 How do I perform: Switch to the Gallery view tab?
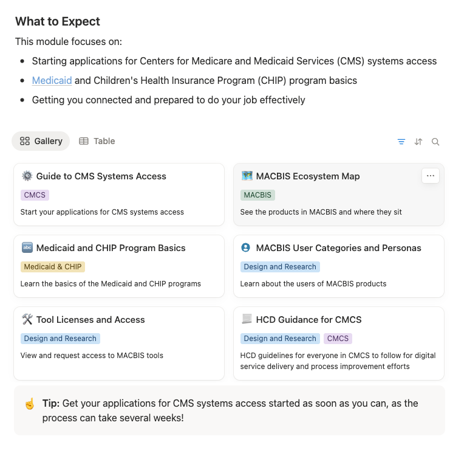tap(41, 141)
